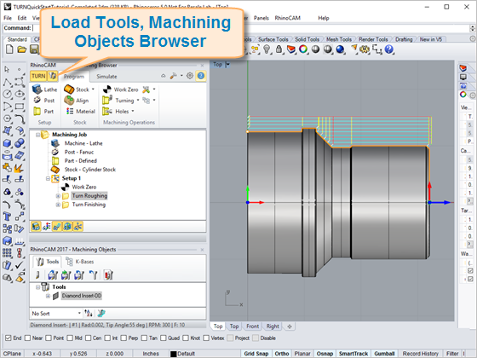477x358 pixels.
Task: Enable the Near osnap checkbox
Action: point(27,338)
